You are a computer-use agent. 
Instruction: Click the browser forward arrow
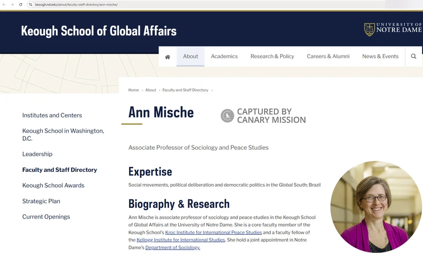coord(12,5)
